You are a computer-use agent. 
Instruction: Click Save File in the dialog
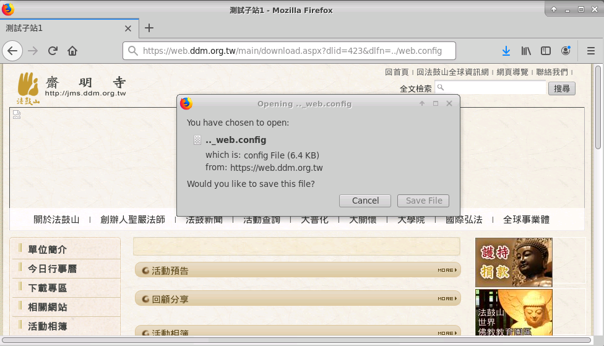423,201
